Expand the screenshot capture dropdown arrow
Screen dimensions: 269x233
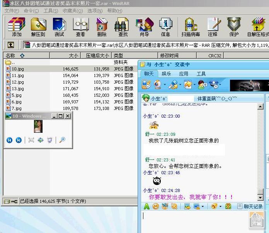203,207
